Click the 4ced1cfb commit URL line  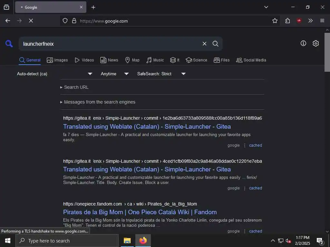162,161
